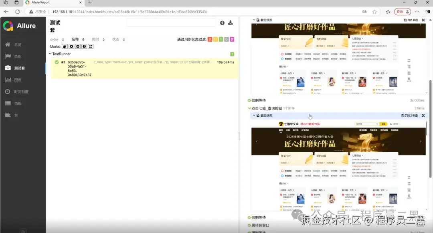The width and height of the screenshot is (433, 233).
Task: Toggle the retries status-change mark filter
Action: pos(91,46)
